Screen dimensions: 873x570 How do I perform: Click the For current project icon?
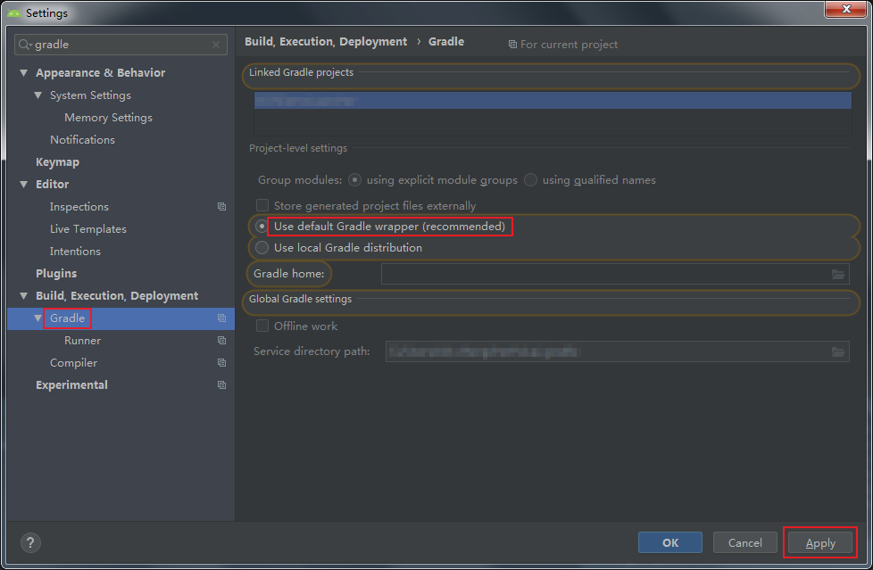click(x=512, y=45)
